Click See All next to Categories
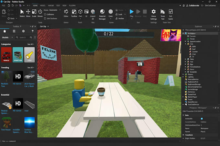Viewport: 220px width, 146px height. point(31,44)
